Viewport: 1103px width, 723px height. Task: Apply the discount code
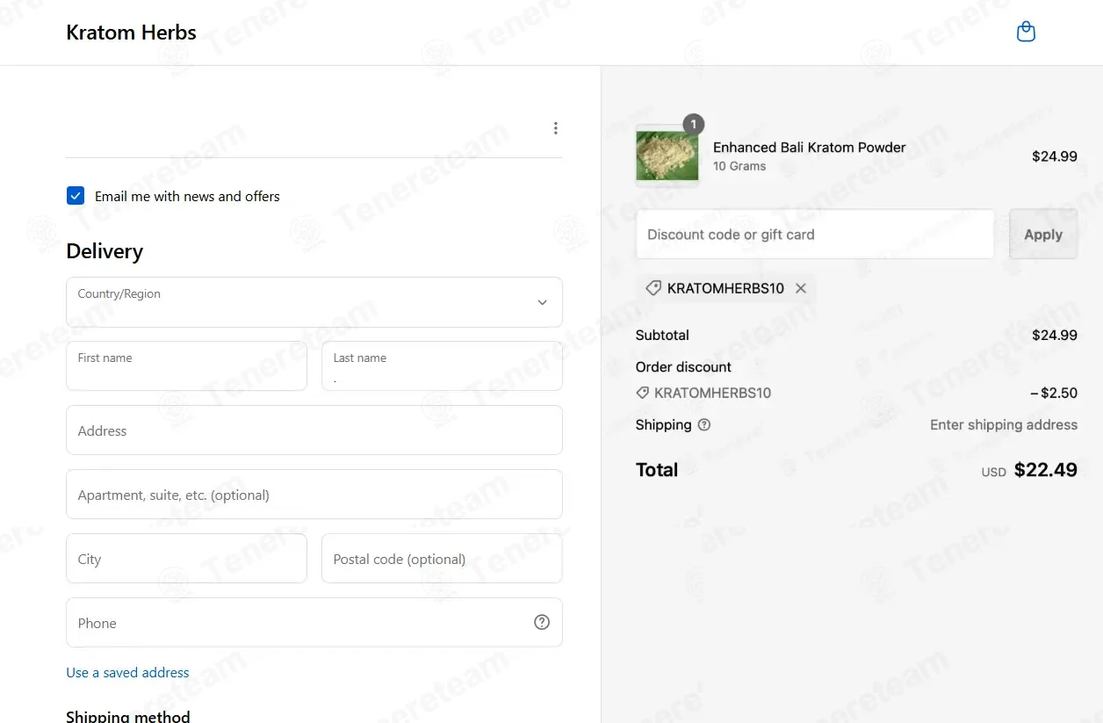pos(1042,235)
